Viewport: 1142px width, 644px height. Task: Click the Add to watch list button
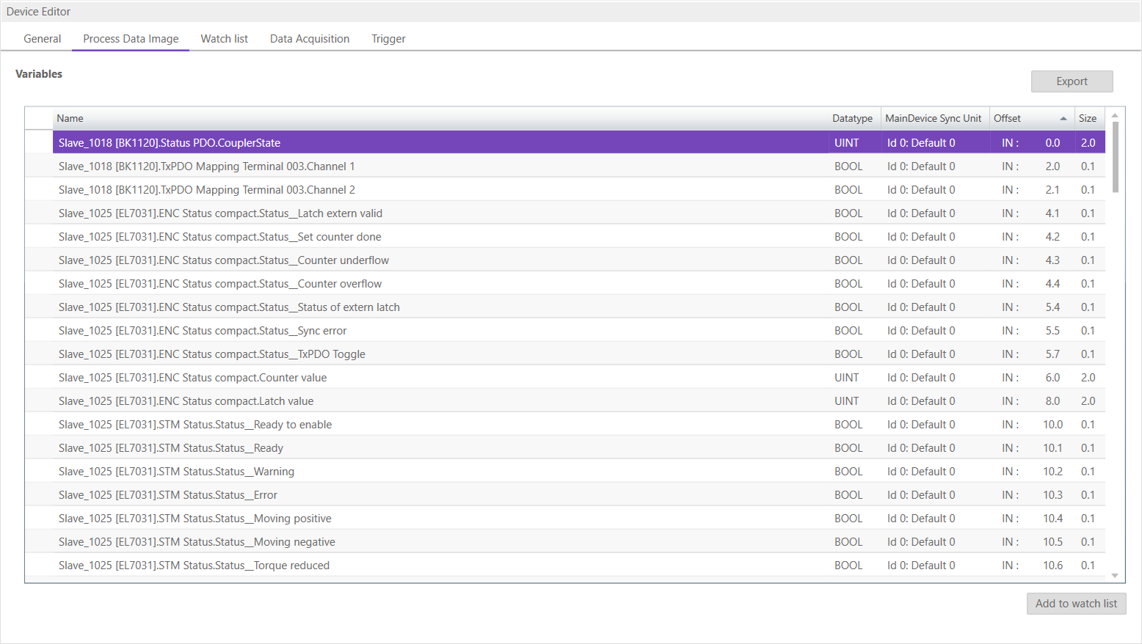click(1076, 604)
